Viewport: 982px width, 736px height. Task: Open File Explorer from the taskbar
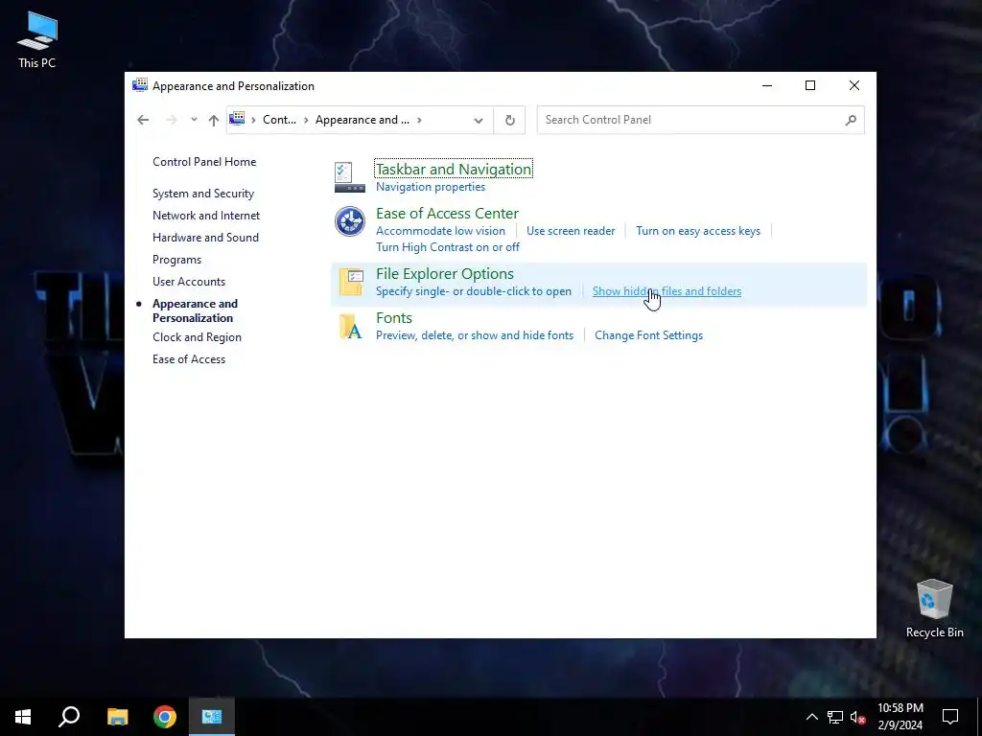tap(117, 717)
